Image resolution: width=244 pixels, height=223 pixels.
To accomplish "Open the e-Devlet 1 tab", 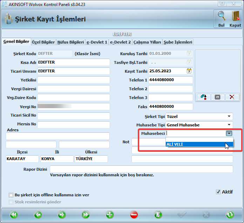I will 97,42.
